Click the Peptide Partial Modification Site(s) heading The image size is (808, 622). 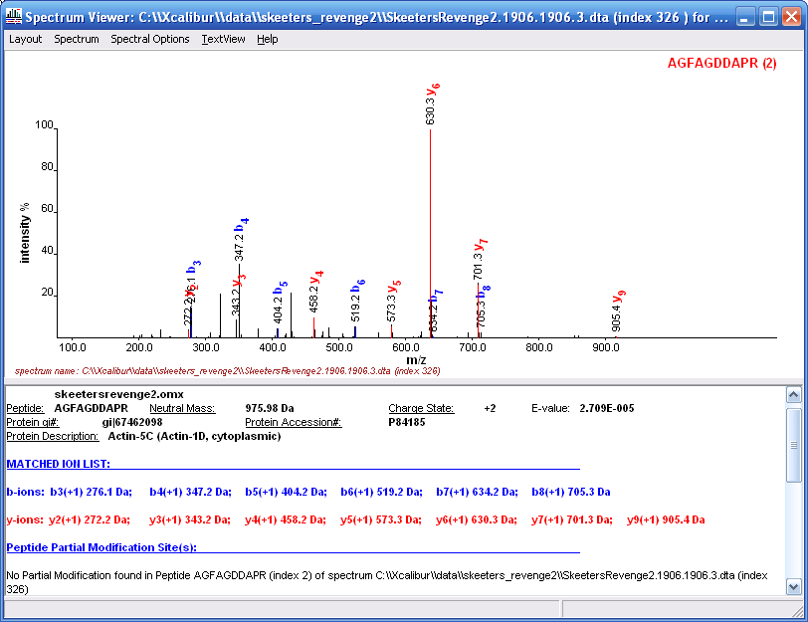(x=101, y=547)
